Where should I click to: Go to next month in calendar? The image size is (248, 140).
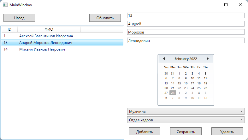(x=208, y=58)
